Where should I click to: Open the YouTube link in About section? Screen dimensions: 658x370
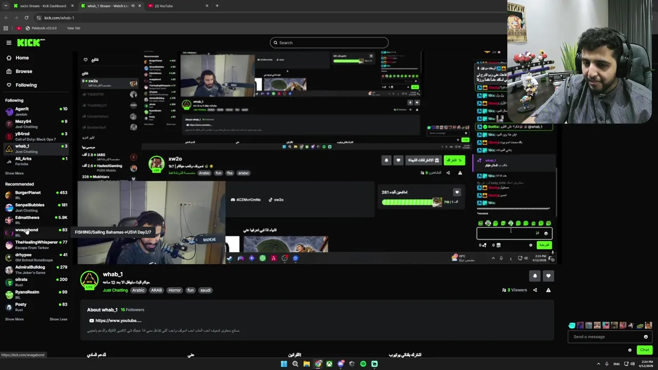pyautogui.click(x=115, y=321)
